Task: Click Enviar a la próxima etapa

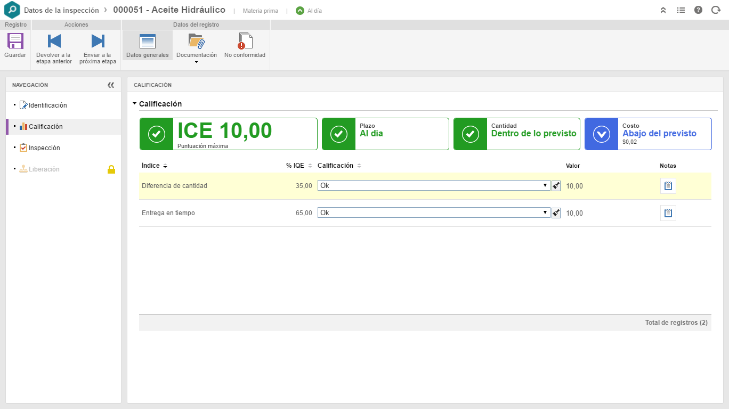Action: click(98, 42)
